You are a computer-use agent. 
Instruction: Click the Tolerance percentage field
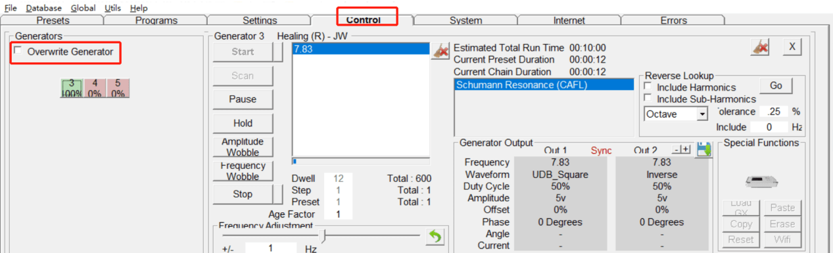click(x=774, y=112)
